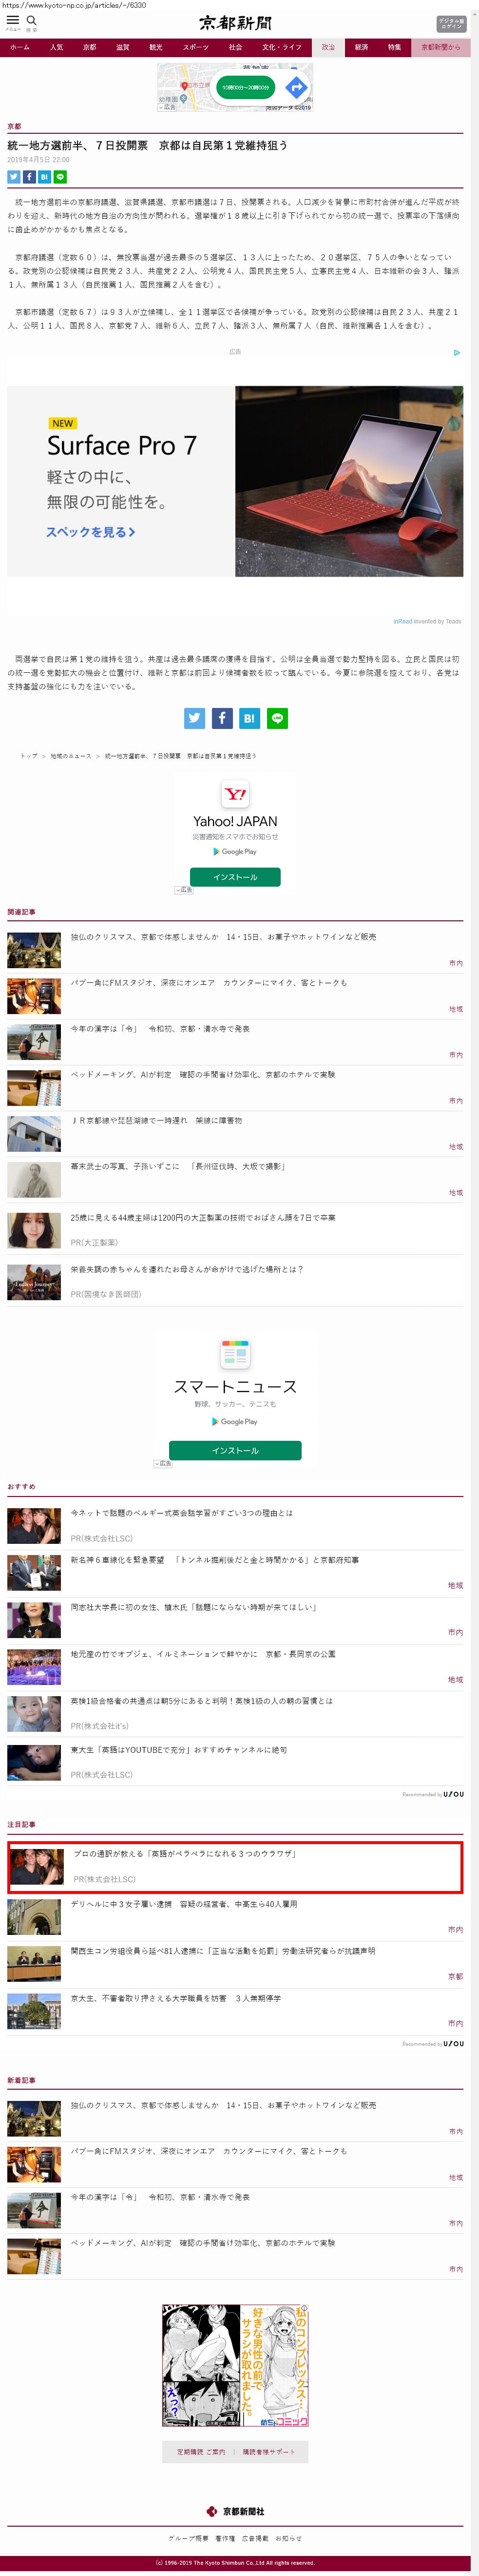Click スペックを見る link in Surface ad
479x2576 pixels.
pos(90,532)
